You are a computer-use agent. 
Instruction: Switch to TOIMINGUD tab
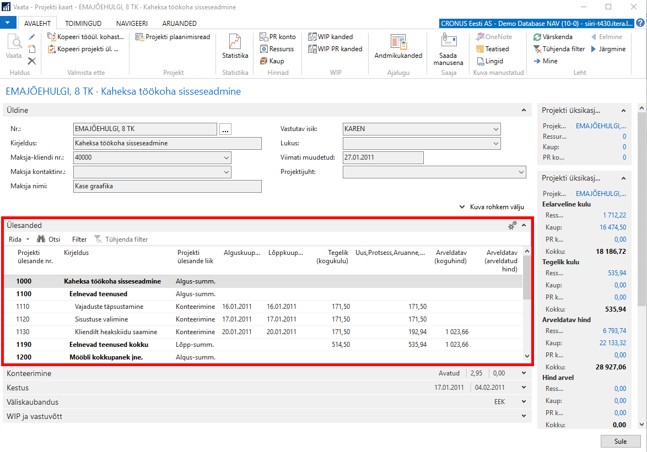83,24
